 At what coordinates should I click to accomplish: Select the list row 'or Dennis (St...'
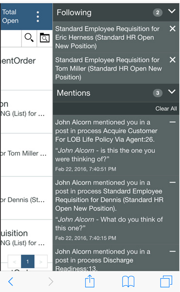click(x=26, y=198)
